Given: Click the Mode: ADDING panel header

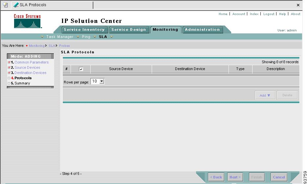Looking at the screenshot, I should 30,56.
